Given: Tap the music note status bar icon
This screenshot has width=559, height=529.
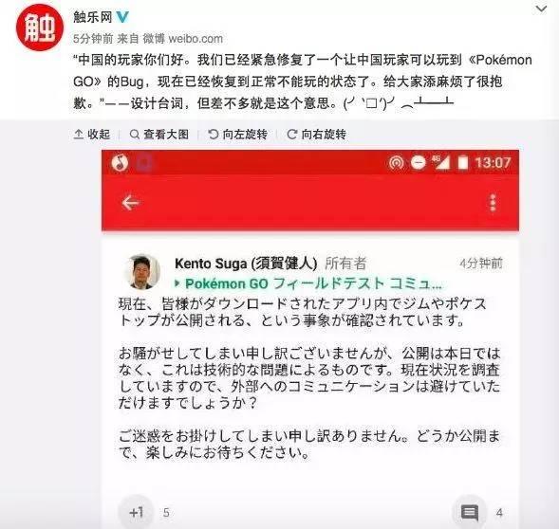Looking at the screenshot, I should pos(120,163).
